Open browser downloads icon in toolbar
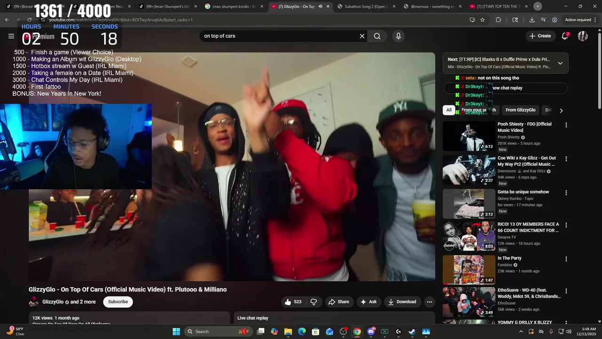This screenshot has width=602, height=339. [x=532, y=20]
